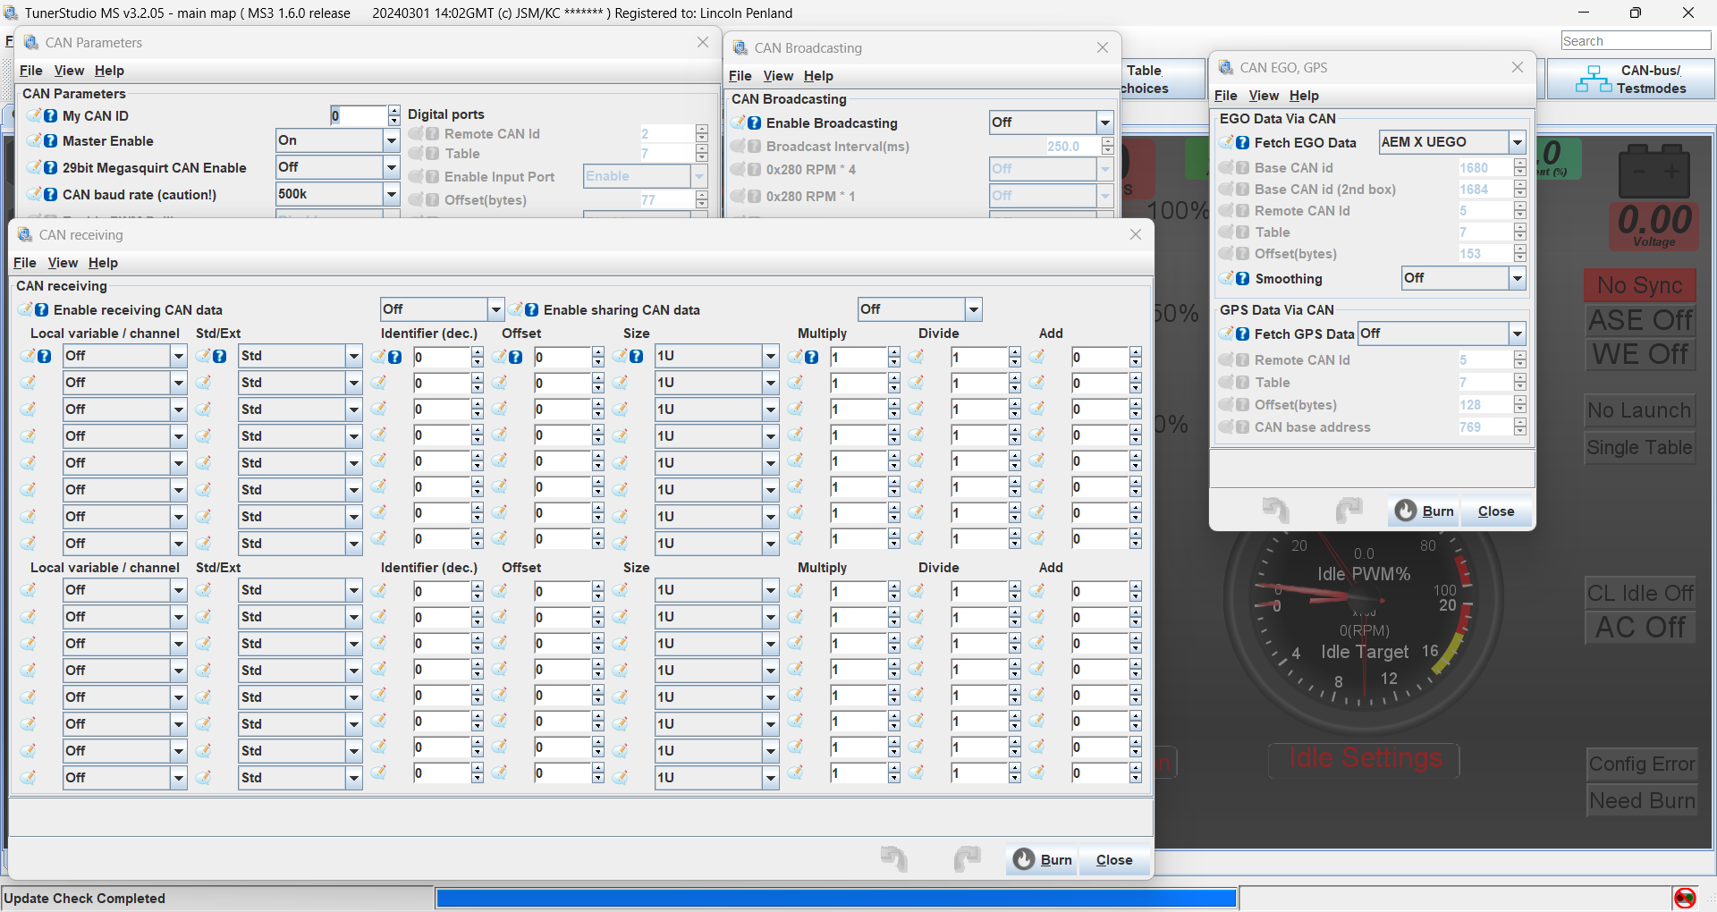1717x912 pixels.
Task: Open help icon next to Fetch EGO Data
Action: pos(1243,143)
